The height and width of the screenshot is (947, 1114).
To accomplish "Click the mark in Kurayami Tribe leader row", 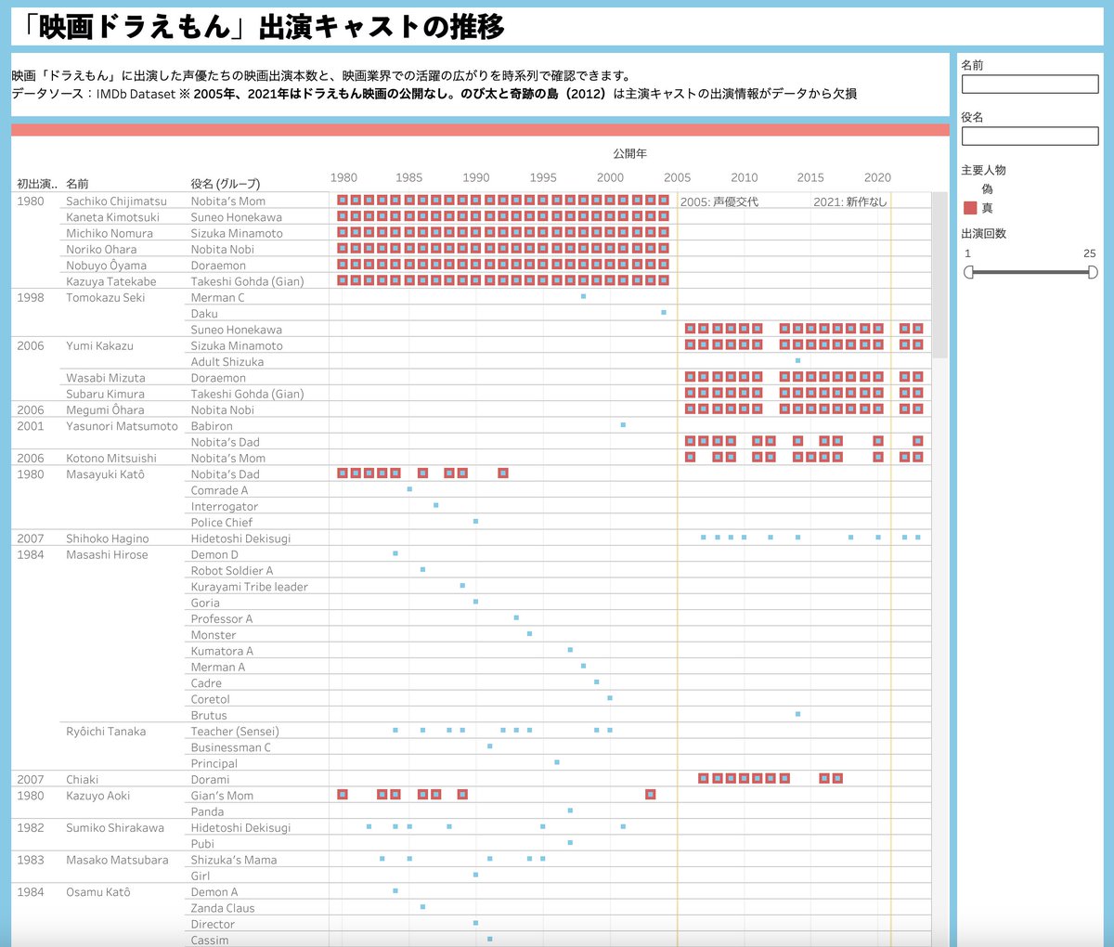I will click(x=462, y=586).
